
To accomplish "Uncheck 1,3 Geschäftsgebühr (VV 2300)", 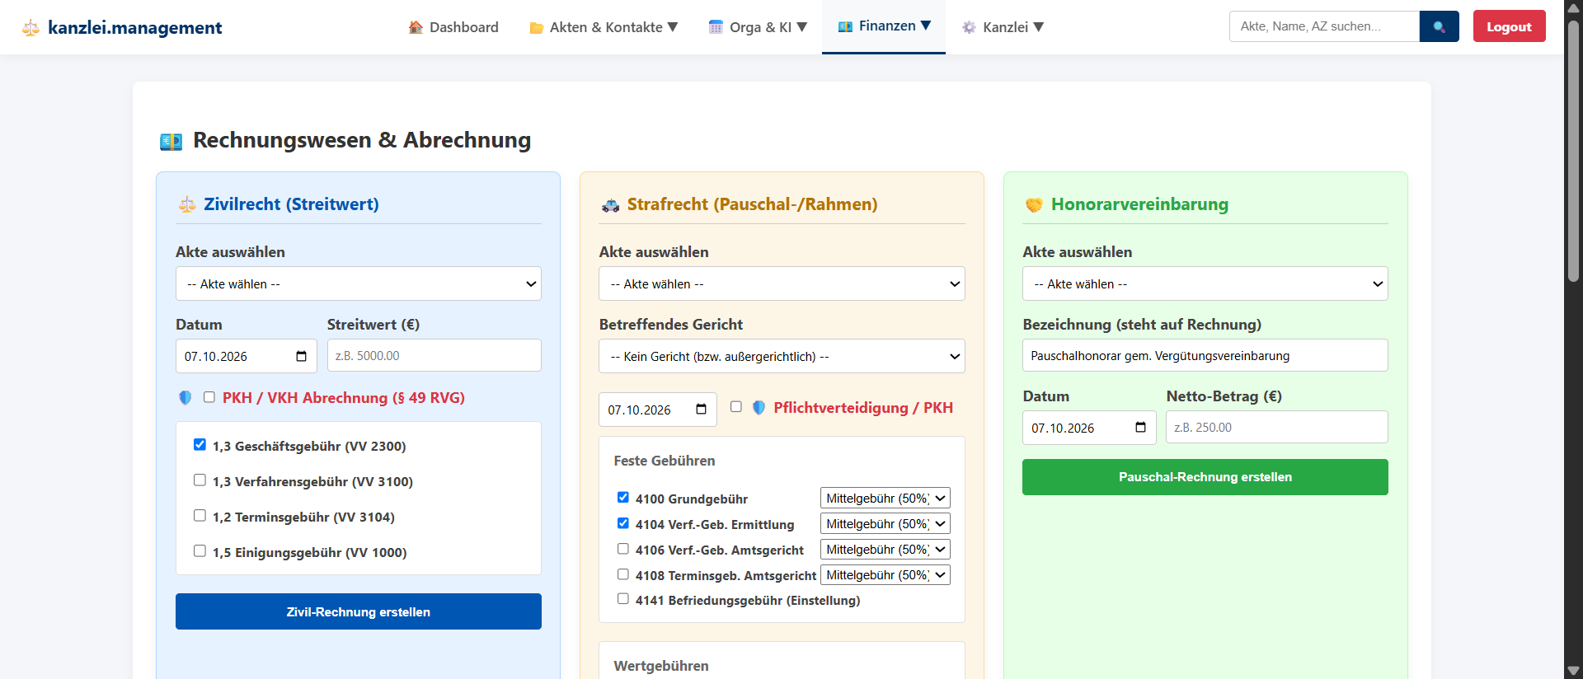I will 200,444.
